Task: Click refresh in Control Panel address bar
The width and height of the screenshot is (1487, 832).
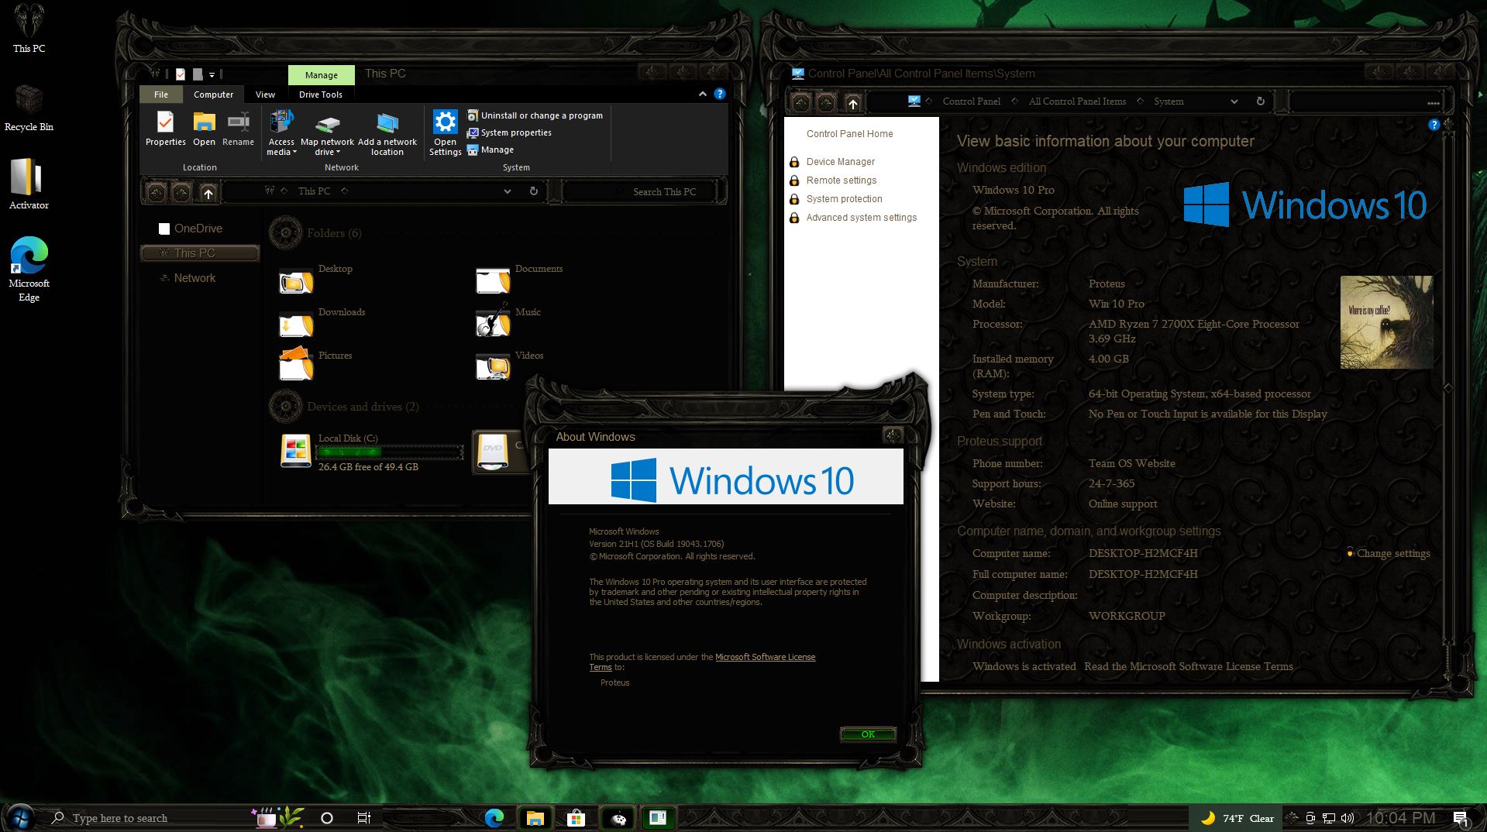Action: pyautogui.click(x=1260, y=101)
